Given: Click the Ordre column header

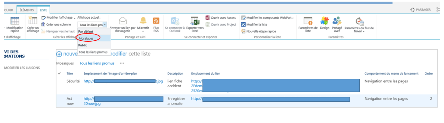Looking at the screenshot, I should (x=429, y=73).
